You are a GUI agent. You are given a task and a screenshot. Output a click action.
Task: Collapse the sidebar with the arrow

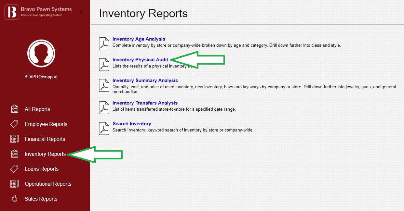pyautogui.click(x=81, y=12)
